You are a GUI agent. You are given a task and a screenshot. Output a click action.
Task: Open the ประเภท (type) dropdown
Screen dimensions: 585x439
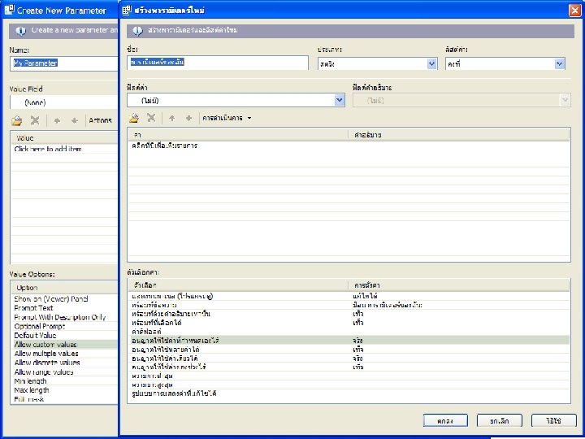(431, 63)
